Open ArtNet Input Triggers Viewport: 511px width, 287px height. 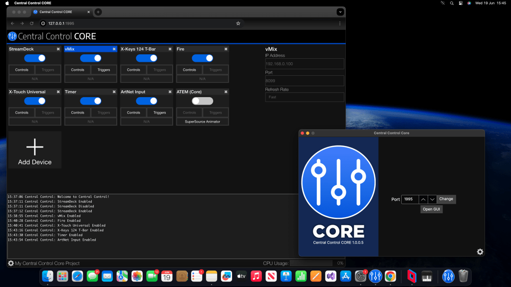coord(160,113)
